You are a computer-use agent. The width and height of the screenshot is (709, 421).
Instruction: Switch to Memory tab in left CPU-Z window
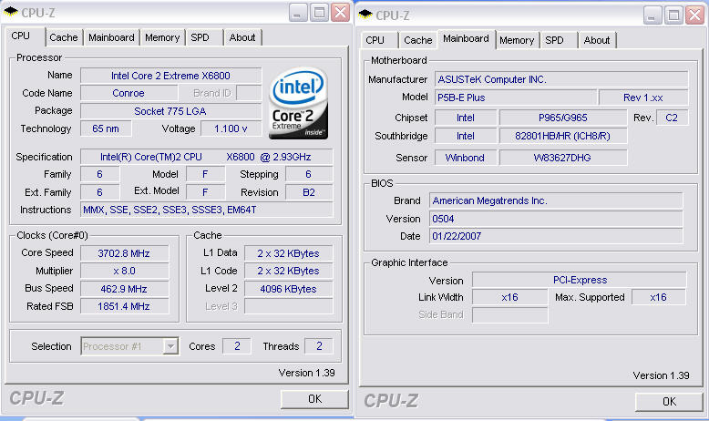(162, 37)
